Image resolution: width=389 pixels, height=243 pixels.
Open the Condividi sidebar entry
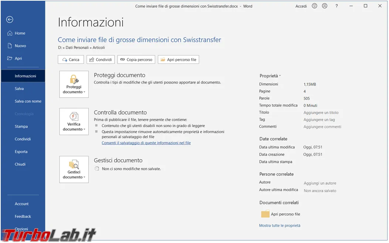pos(23,139)
